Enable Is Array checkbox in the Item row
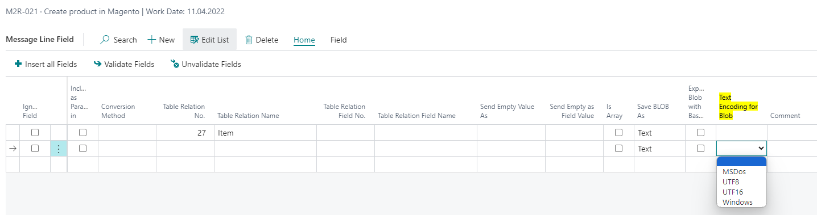This screenshot has height=215, width=817. 618,133
